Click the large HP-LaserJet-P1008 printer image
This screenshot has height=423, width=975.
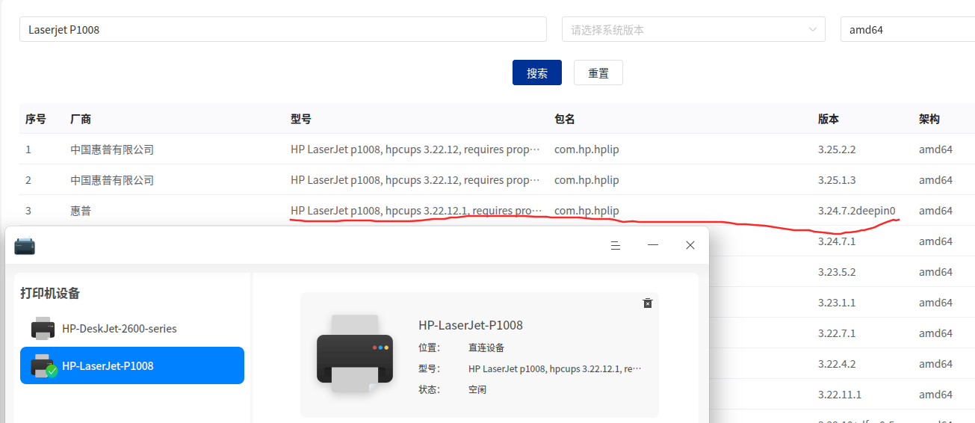click(354, 353)
